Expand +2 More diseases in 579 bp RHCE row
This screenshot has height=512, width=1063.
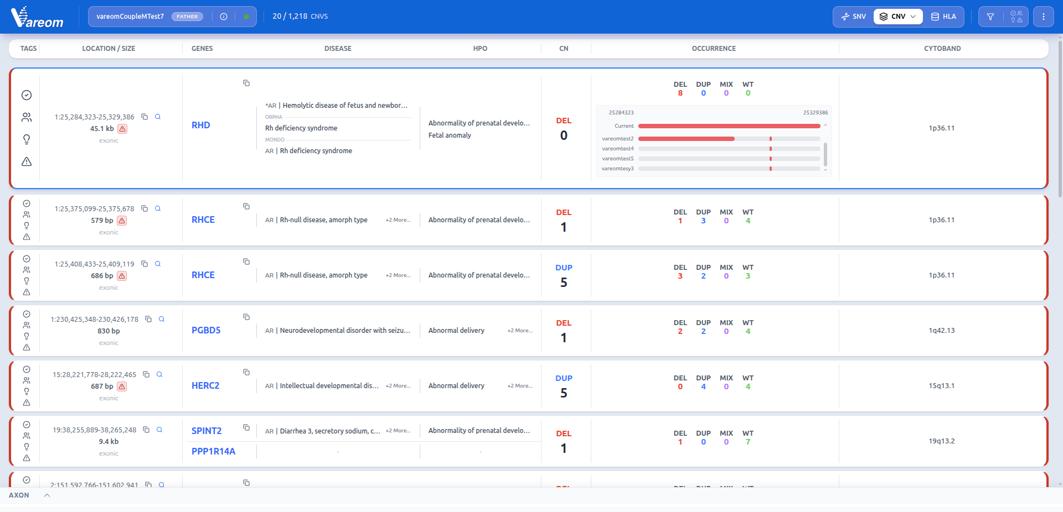coord(398,220)
